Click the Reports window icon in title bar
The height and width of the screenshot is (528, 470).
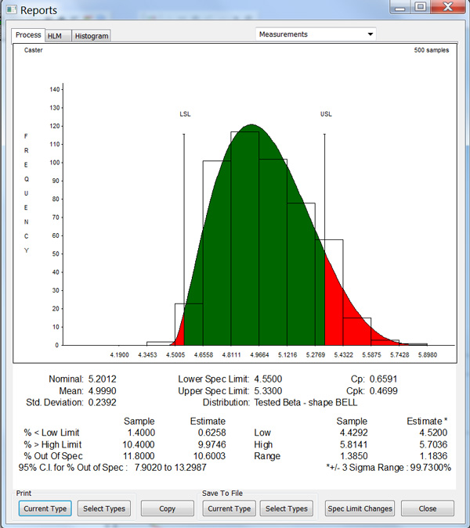click(x=10, y=10)
